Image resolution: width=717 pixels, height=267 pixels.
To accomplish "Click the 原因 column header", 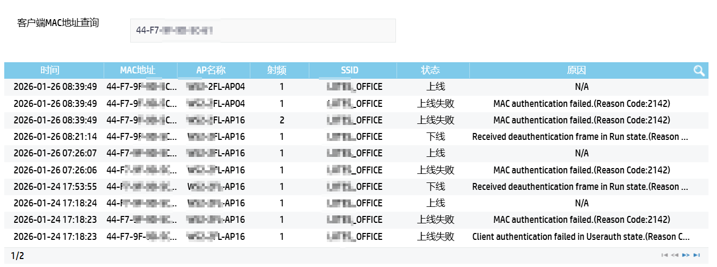I will pos(576,70).
